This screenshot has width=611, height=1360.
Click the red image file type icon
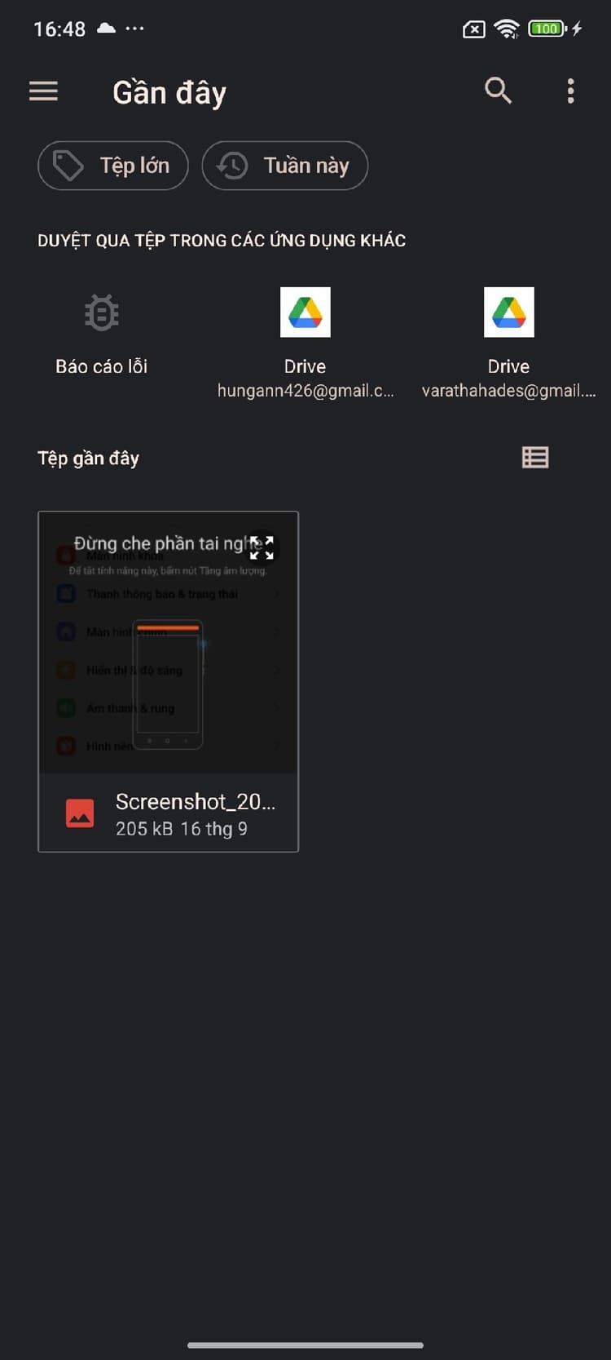[80, 813]
